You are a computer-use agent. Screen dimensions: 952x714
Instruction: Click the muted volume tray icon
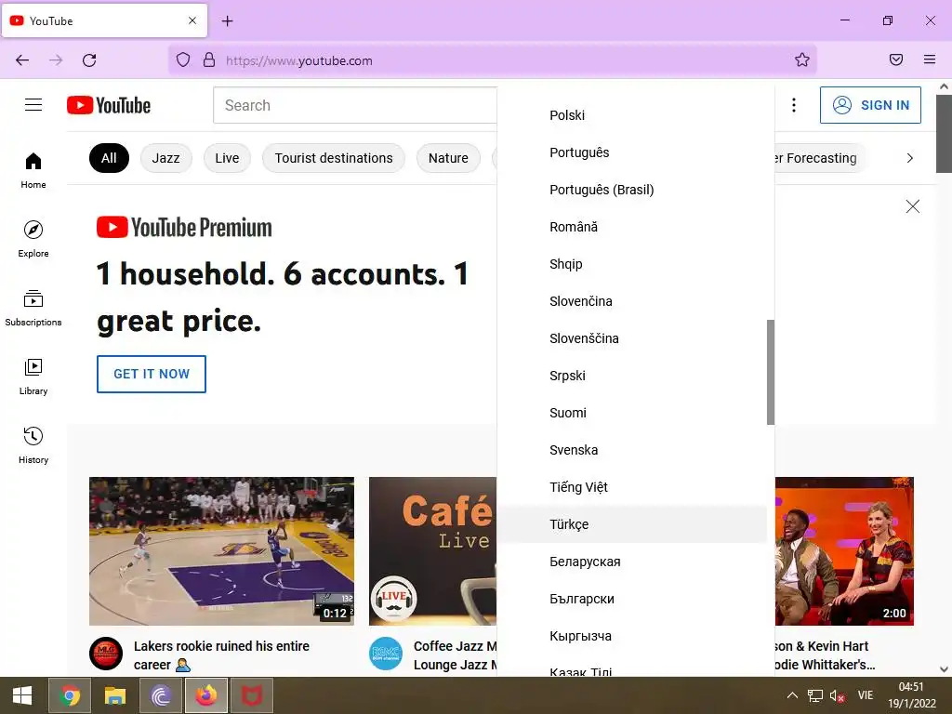click(837, 695)
